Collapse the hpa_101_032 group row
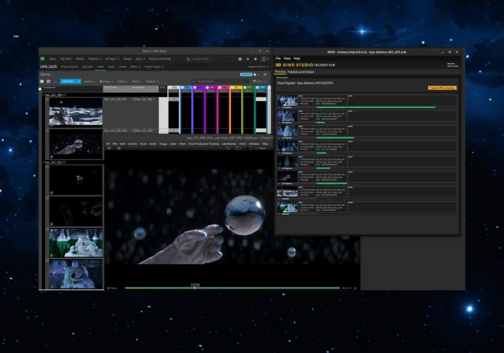Image resolution: width=504 pixels, height=353 pixels. click(43, 162)
